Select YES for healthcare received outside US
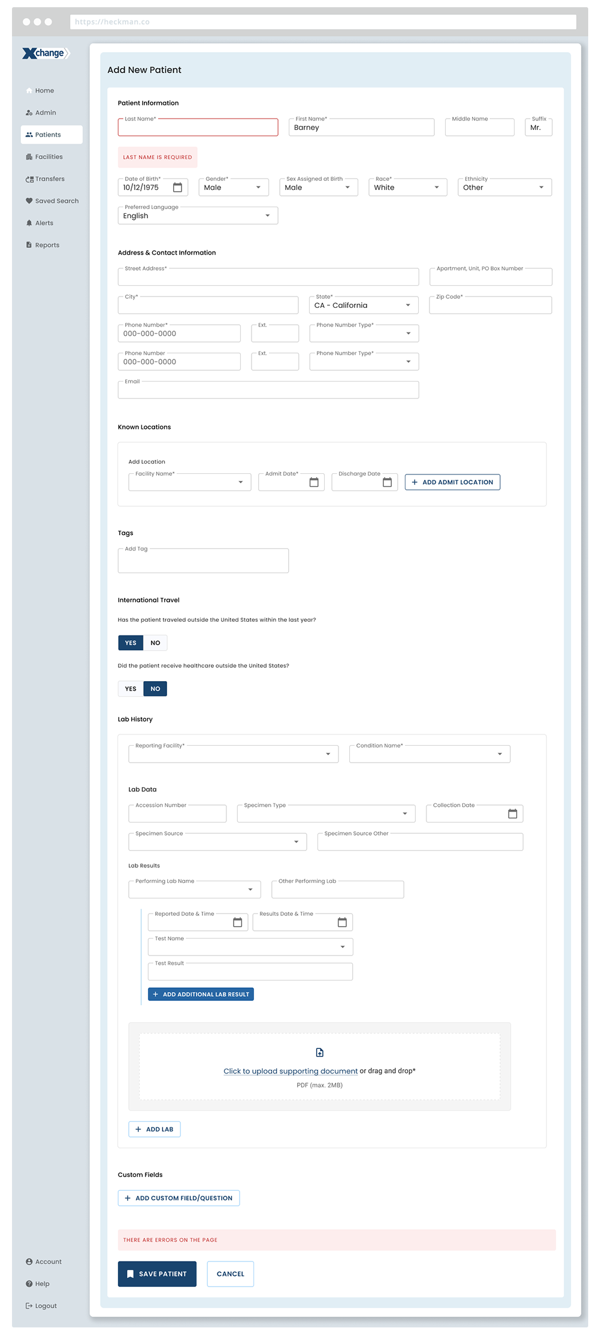This screenshot has height=1337, width=599. (x=131, y=689)
